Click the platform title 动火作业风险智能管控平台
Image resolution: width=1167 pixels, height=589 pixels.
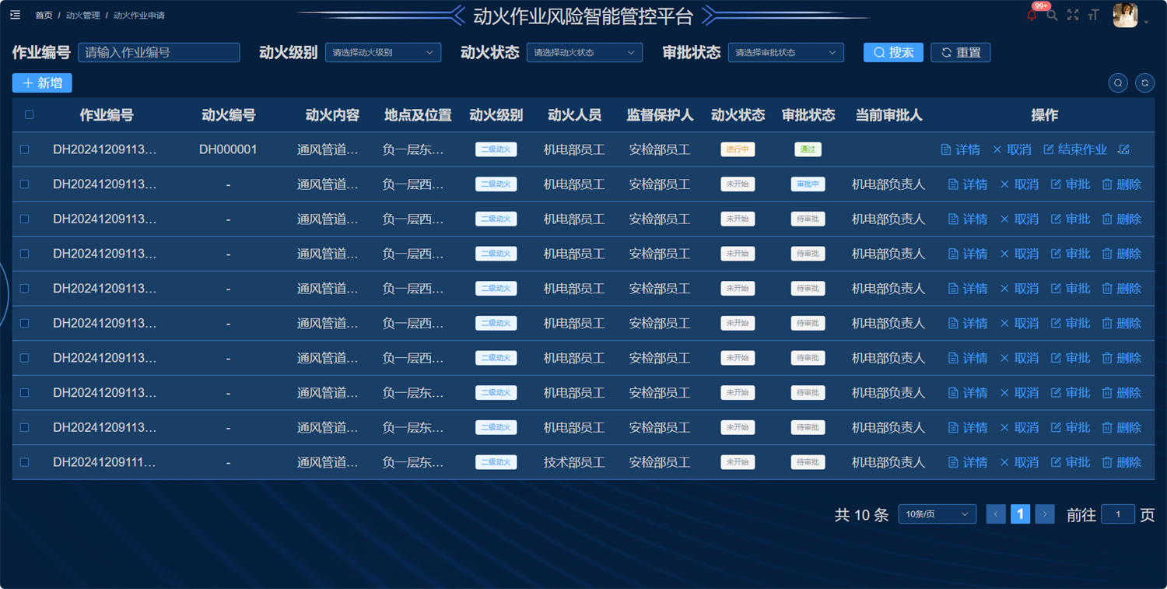point(583,16)
